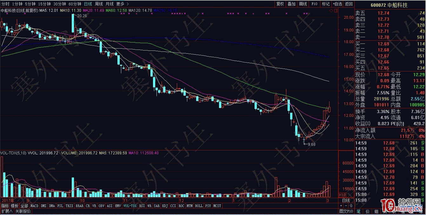Switch indicator to MTM
Viewport: 426px width, 215px height.
(x=190, y=206)
